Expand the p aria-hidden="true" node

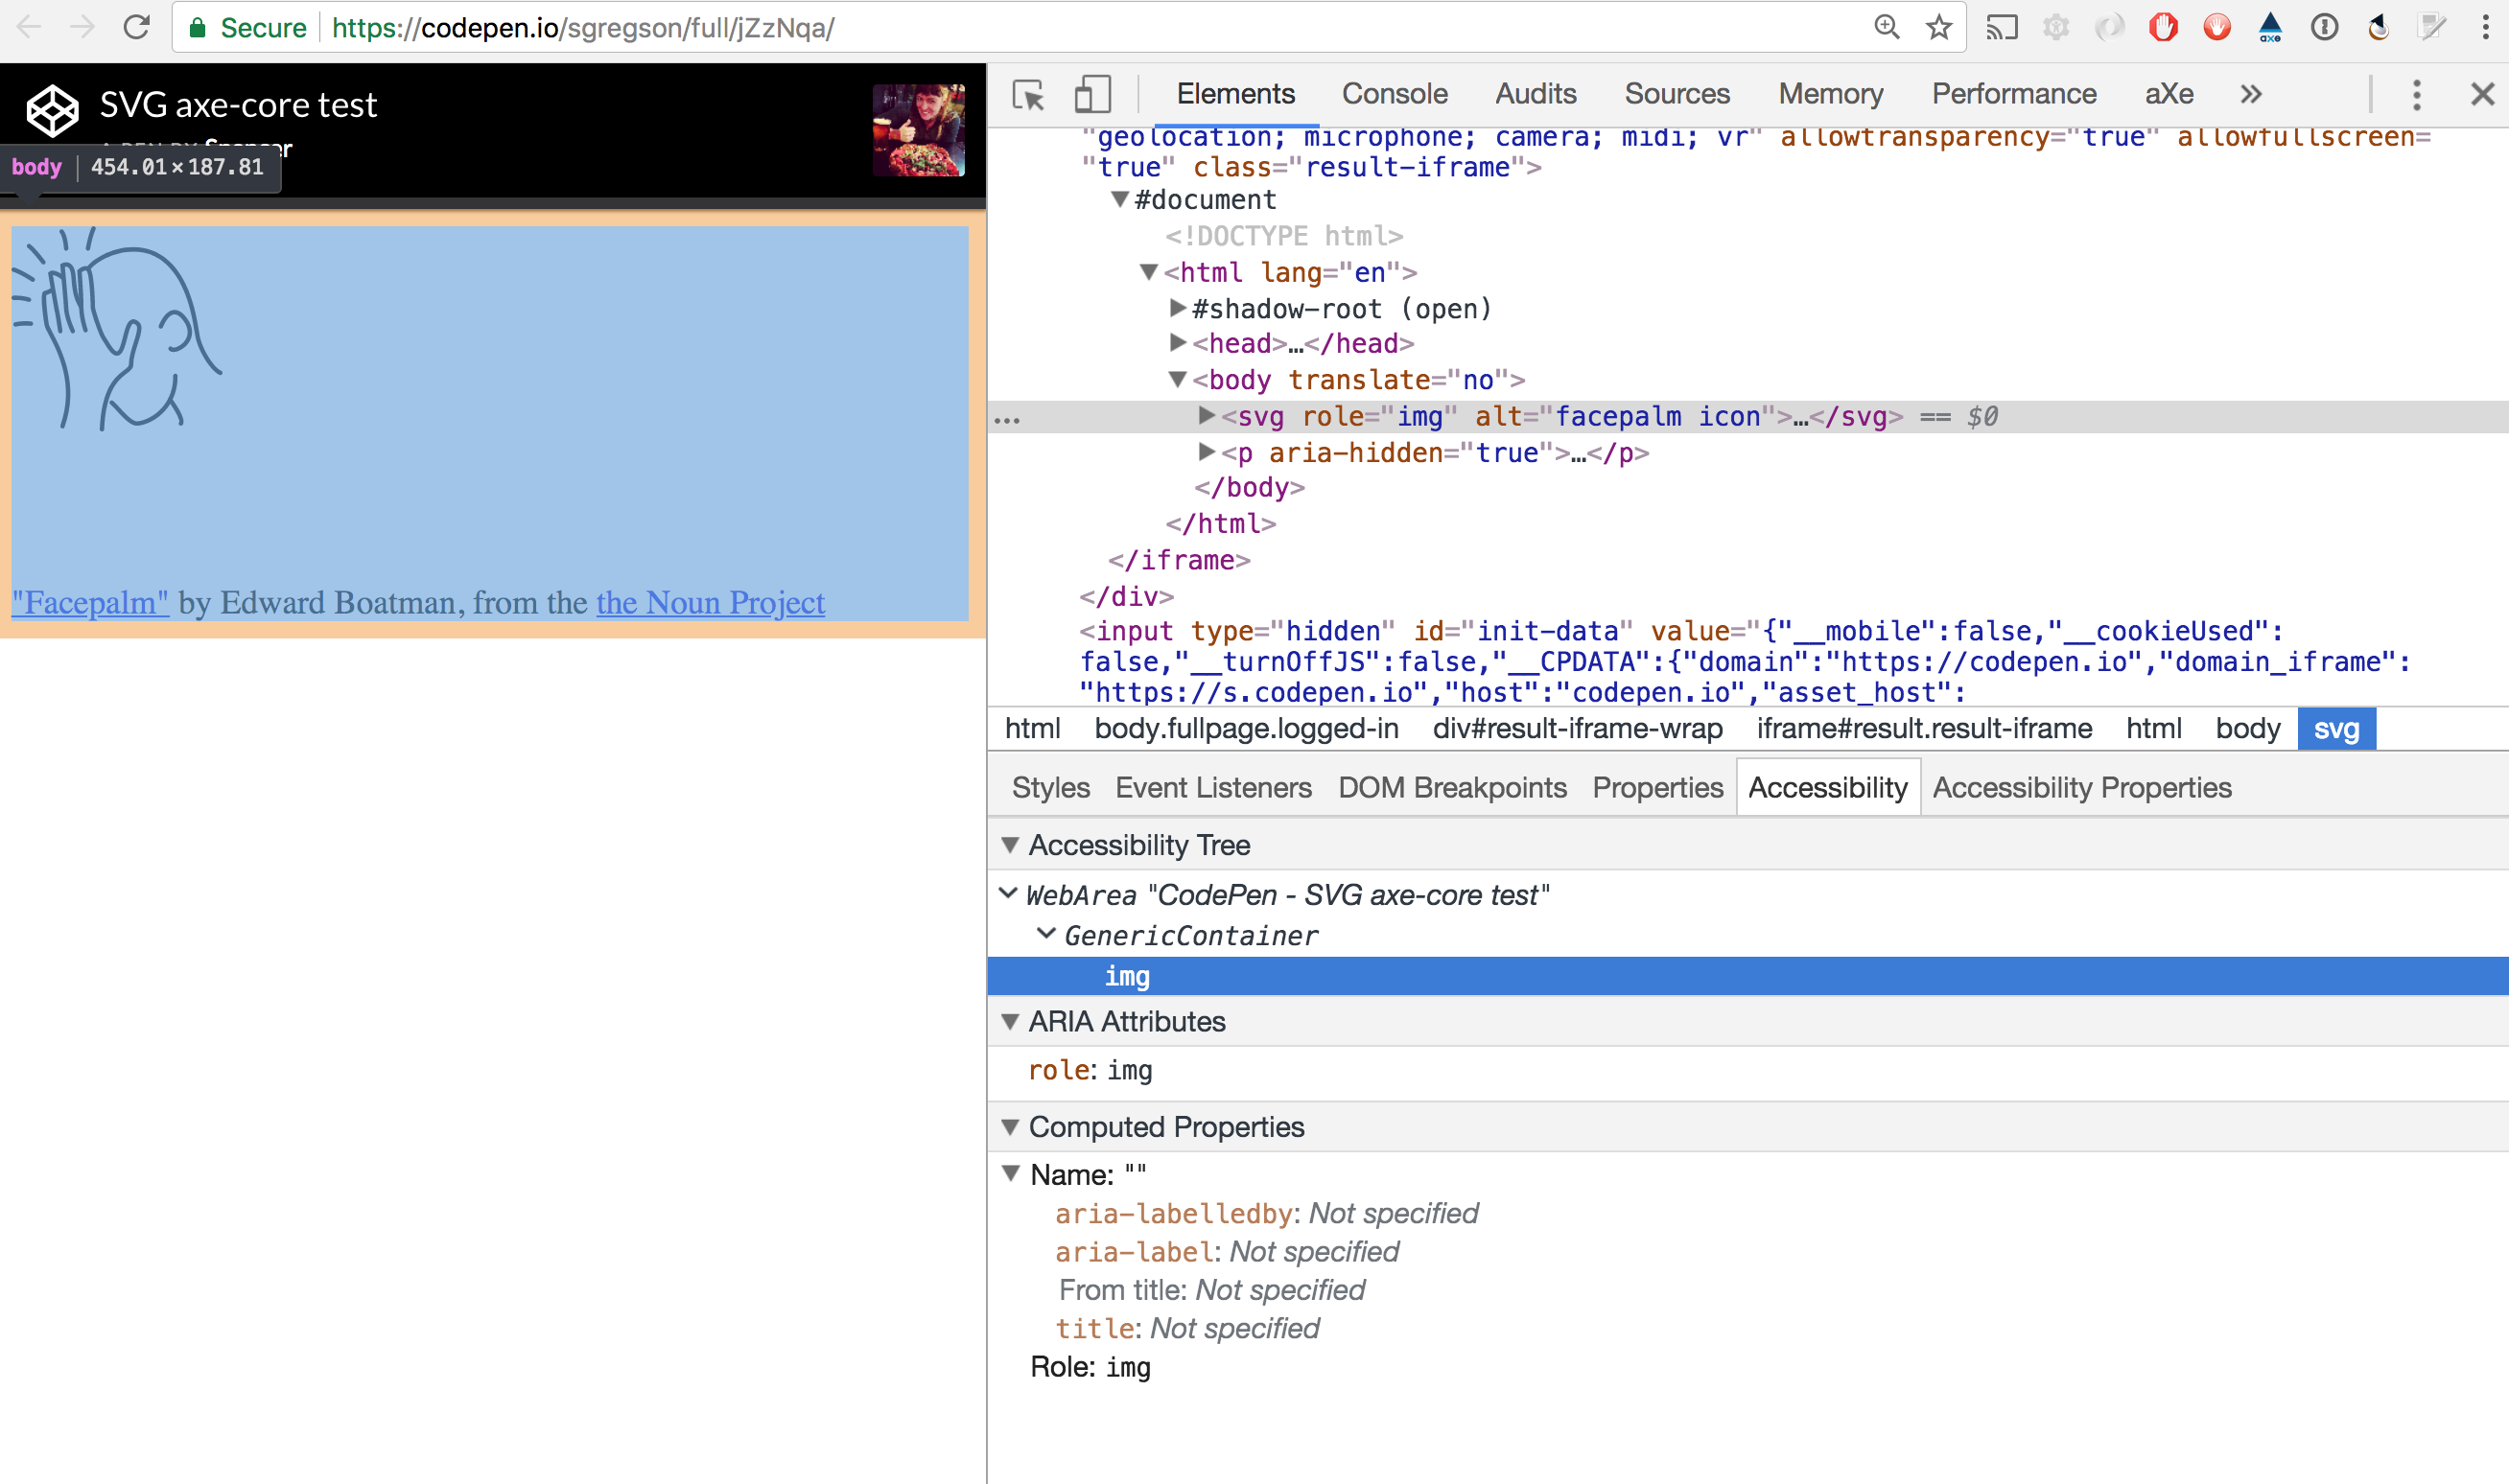click(1207, 452)
